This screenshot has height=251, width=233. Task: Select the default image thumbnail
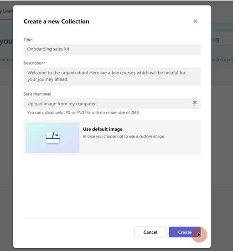pyautogui.click(x=53, y=138)
